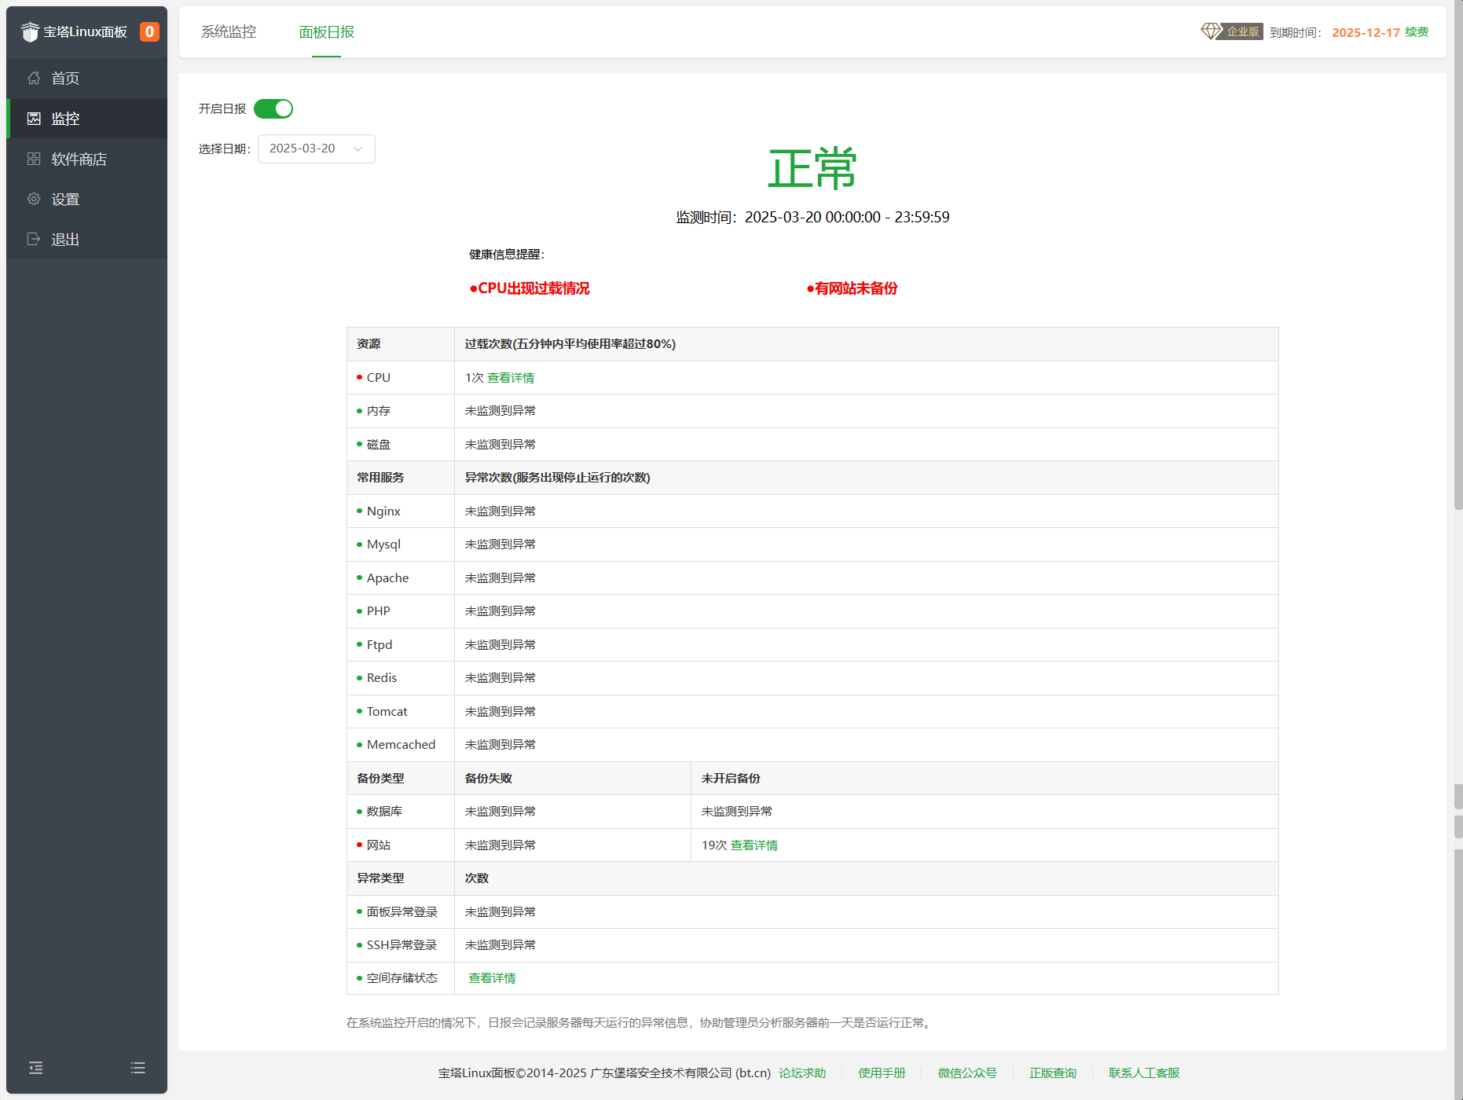1463x1100 pixels.
Task: Open storage space status details link
Action: [x=492, y=978]
